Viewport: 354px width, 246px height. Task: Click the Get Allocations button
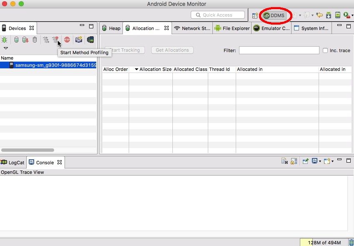(172, 50)
